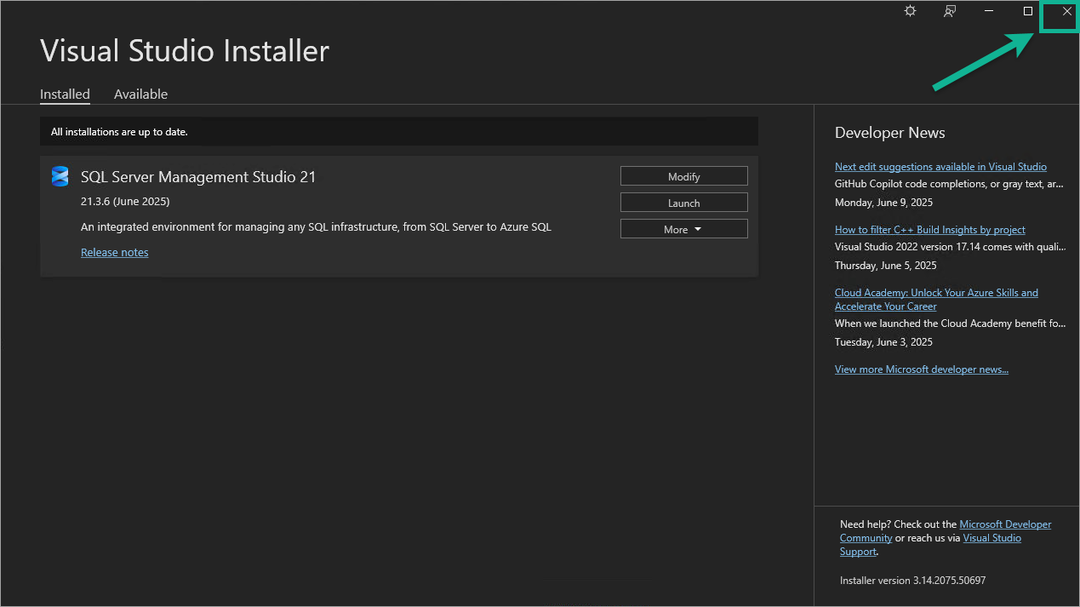Click the date 'Tuesday, June 3, 2025'
1080x607 pixels.
coord(883,342)
